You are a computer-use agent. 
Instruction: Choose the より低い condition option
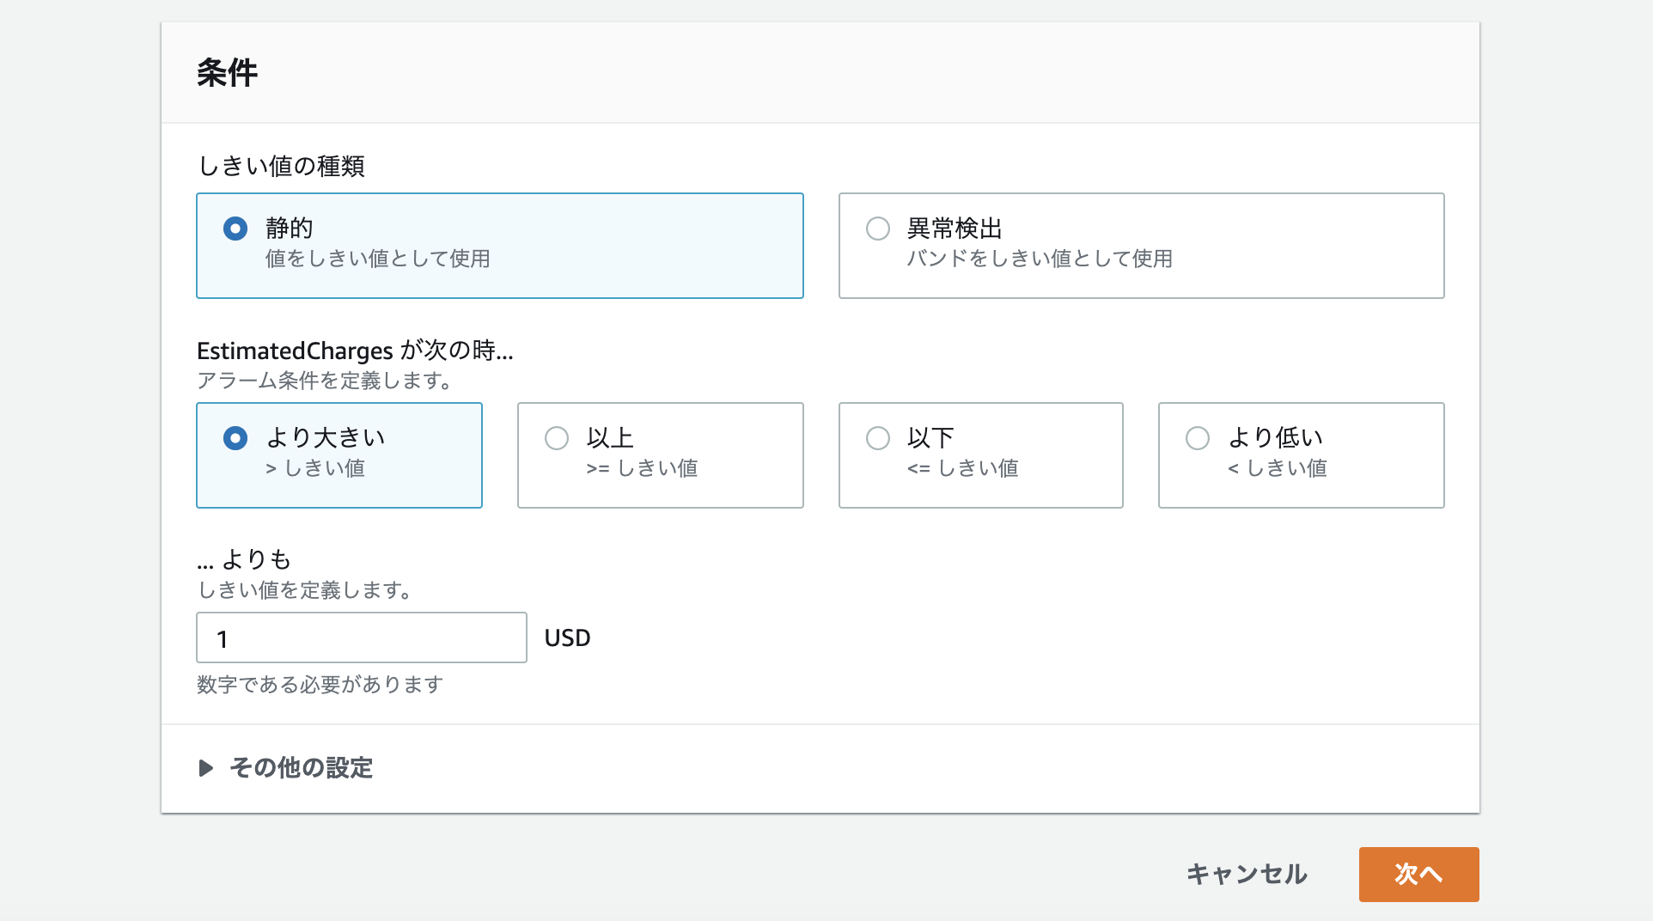pos(1198,438)
